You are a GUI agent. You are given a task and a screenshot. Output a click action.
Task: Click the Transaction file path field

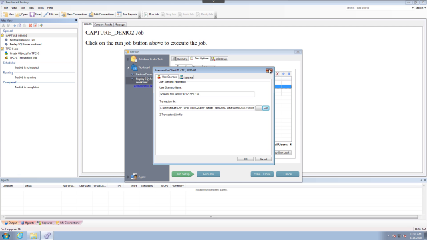point(207,108)
